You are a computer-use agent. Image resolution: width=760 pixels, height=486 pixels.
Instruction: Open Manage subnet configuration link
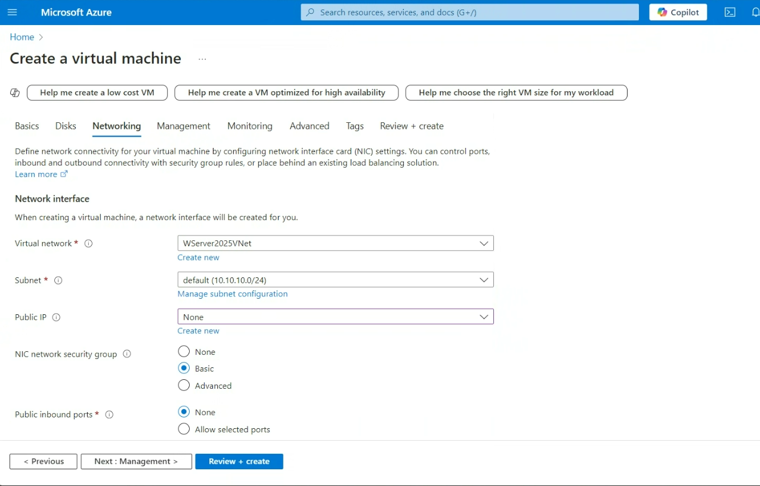[232, 294]
